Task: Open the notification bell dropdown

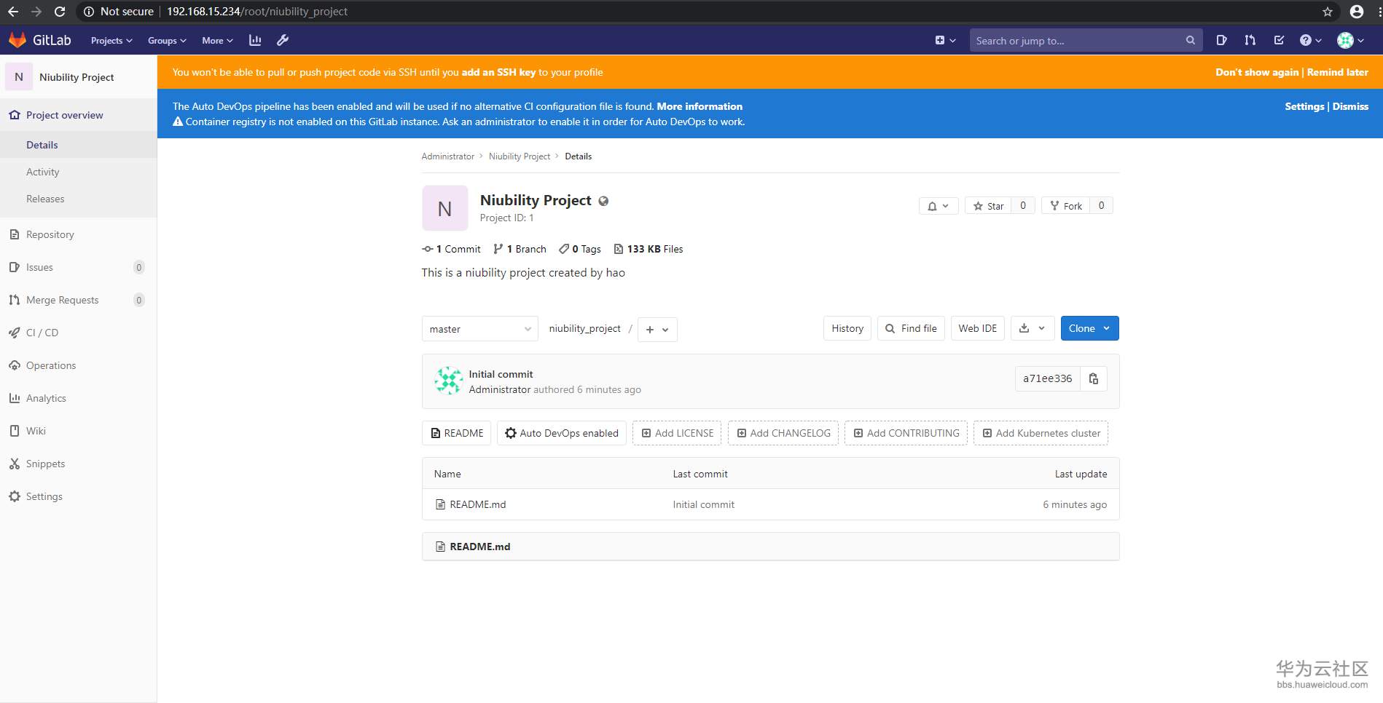Action: [939, 206]
